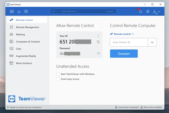Click the Unattended Access heading
Screen dimensions: 169x113
(x=73, y=66)
